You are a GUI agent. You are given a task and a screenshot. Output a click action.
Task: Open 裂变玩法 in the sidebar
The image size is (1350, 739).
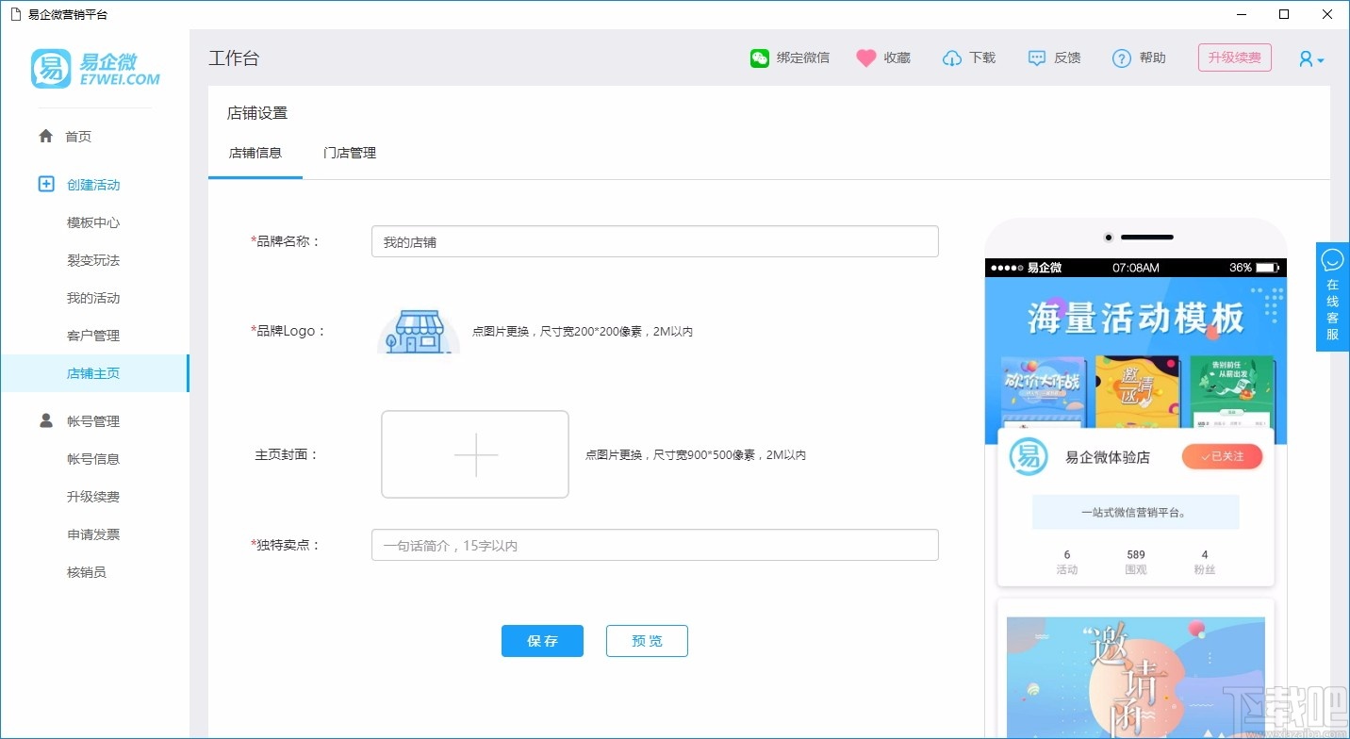(93, 260)
